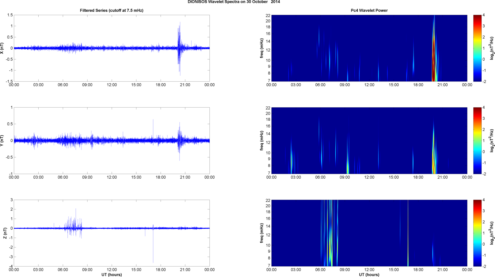Image resolution: width=495 pixels, height=277 pixels.
Task: Select the "Pc4 Wavelet Power" heading
Action: 369,10
